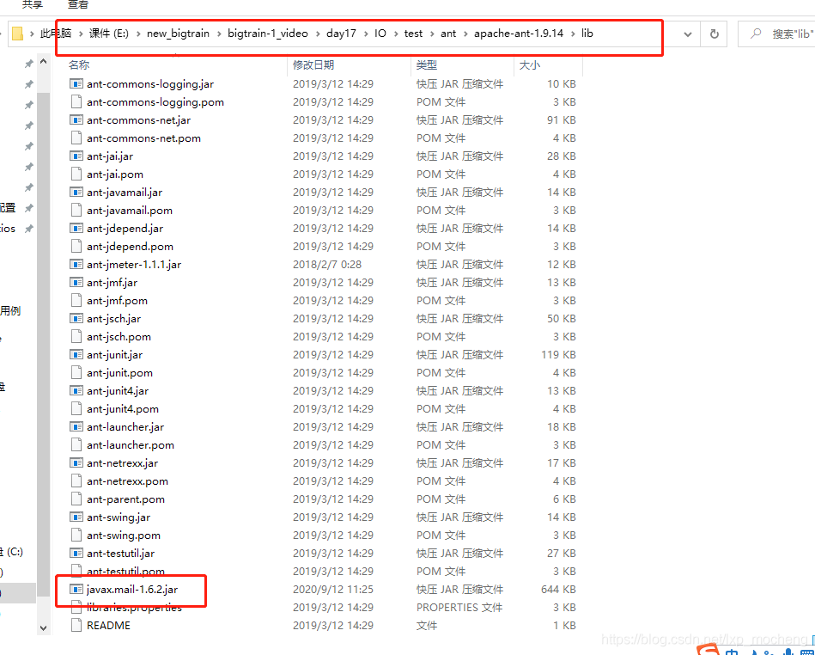Image resolution: width=815 pixels, height=655 pixels.
Task: Select the ant-jsch.pom file name
Action: [x=119, y=337]
